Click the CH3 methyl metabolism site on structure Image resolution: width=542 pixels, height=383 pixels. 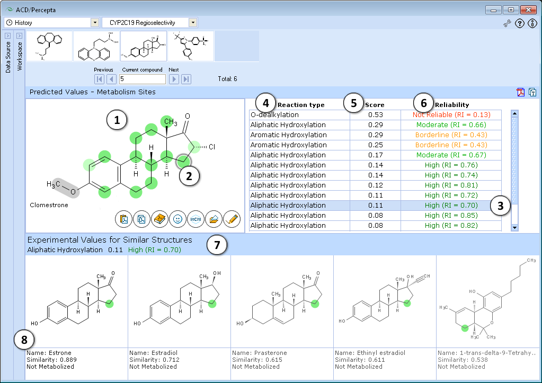click(167, 122)
